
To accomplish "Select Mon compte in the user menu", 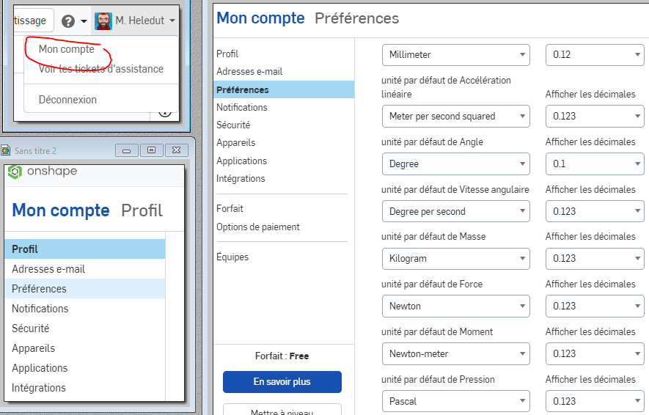I will (67, 49).
